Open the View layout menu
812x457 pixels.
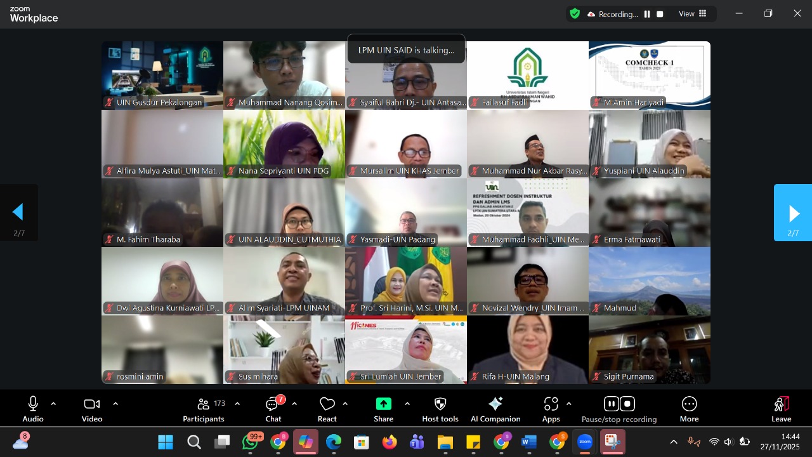tap(693, 14)
